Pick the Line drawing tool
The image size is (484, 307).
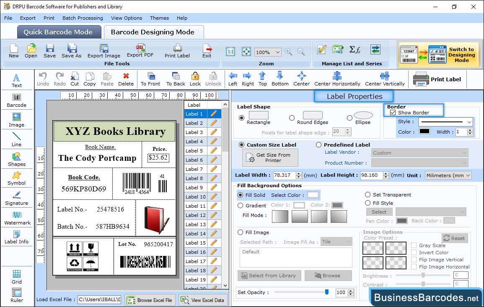[17, 139]
